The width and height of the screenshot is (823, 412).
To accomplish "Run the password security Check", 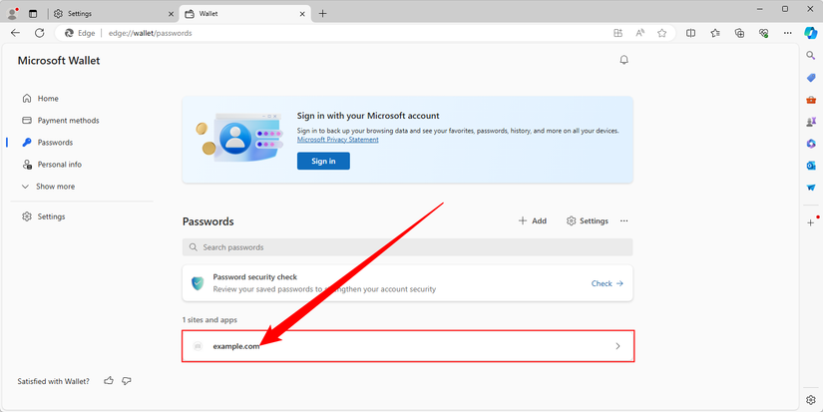I will click(x=607, y=283).
